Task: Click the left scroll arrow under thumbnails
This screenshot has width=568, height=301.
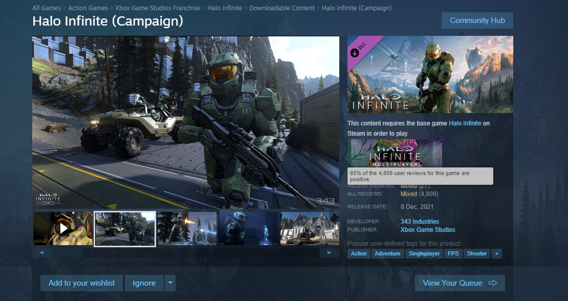Action: click(41, 252)
